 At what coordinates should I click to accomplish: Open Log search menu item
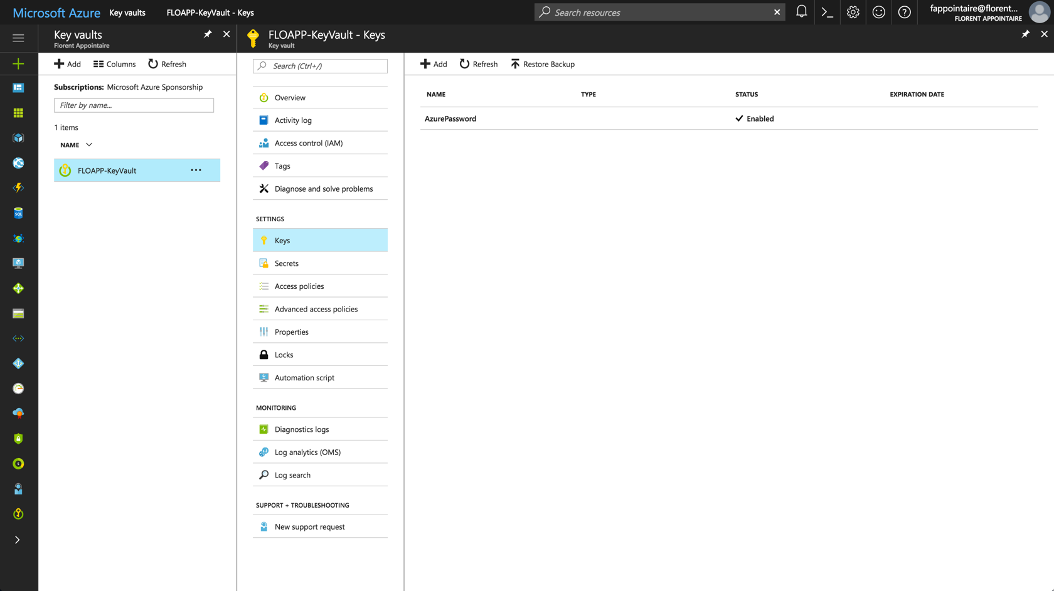pyautogui.click(x=320, y=475)
